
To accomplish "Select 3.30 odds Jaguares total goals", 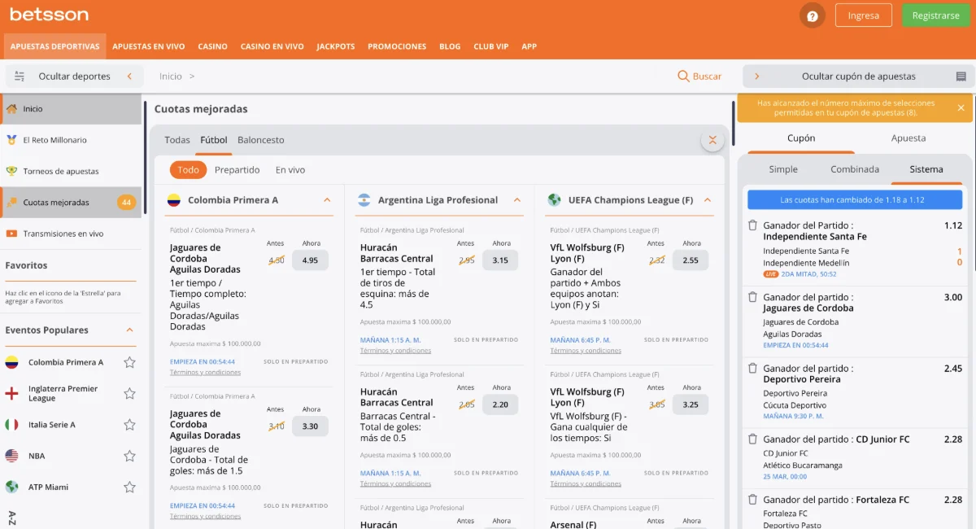I will pos(310,426).
